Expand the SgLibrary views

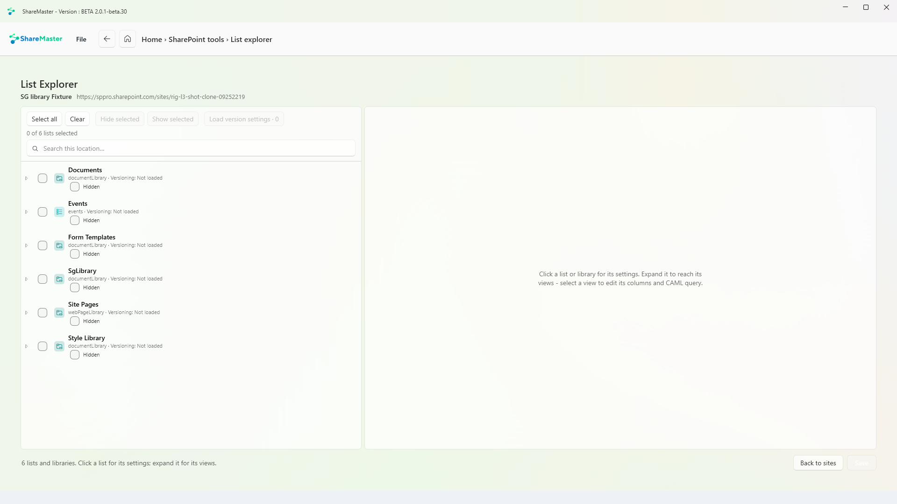tap(27, 279)
